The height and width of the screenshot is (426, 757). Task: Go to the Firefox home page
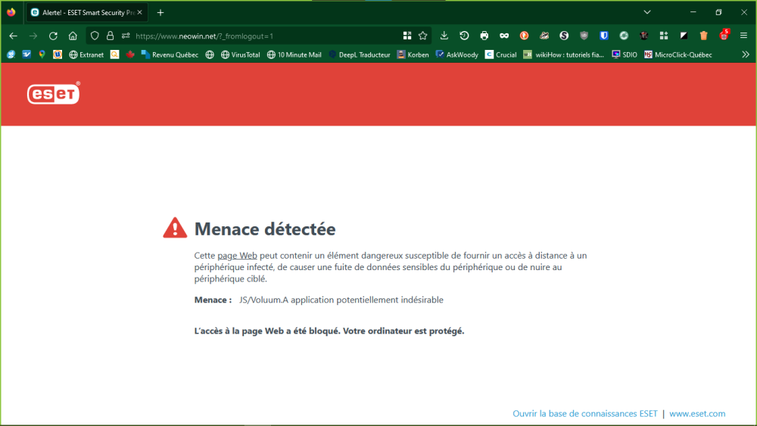[x=73, y=36]
